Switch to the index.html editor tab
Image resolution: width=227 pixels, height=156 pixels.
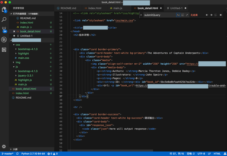pos(95,8)
